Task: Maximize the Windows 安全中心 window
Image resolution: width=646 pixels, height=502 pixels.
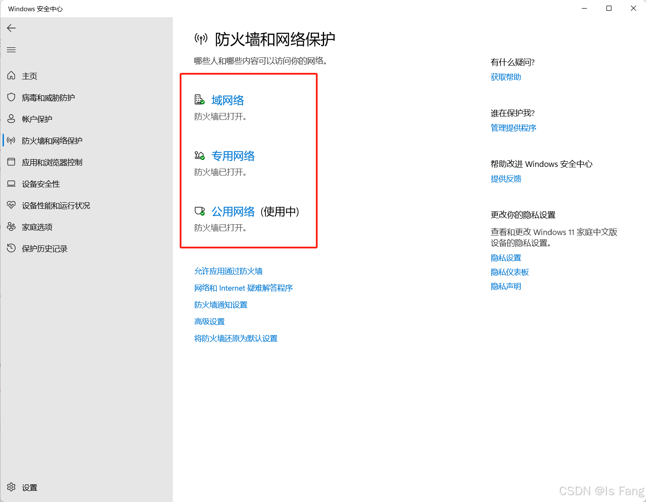Action: click(x=609, y=8)
